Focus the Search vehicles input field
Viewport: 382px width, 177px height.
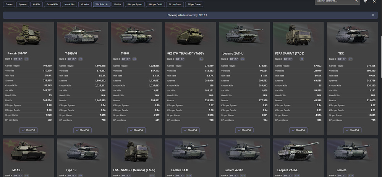point(334,2)
